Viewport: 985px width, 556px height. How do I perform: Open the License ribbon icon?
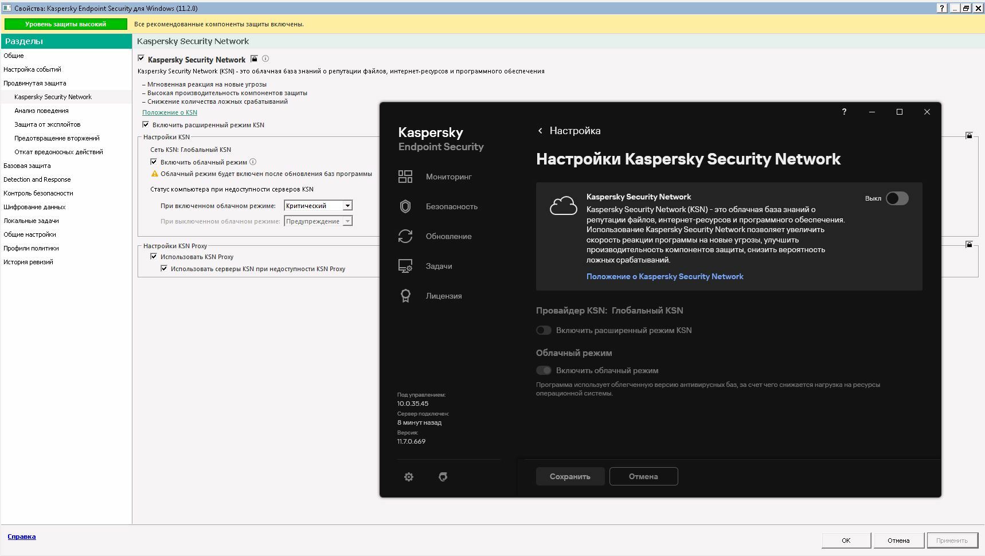click(x=405, y=296)
